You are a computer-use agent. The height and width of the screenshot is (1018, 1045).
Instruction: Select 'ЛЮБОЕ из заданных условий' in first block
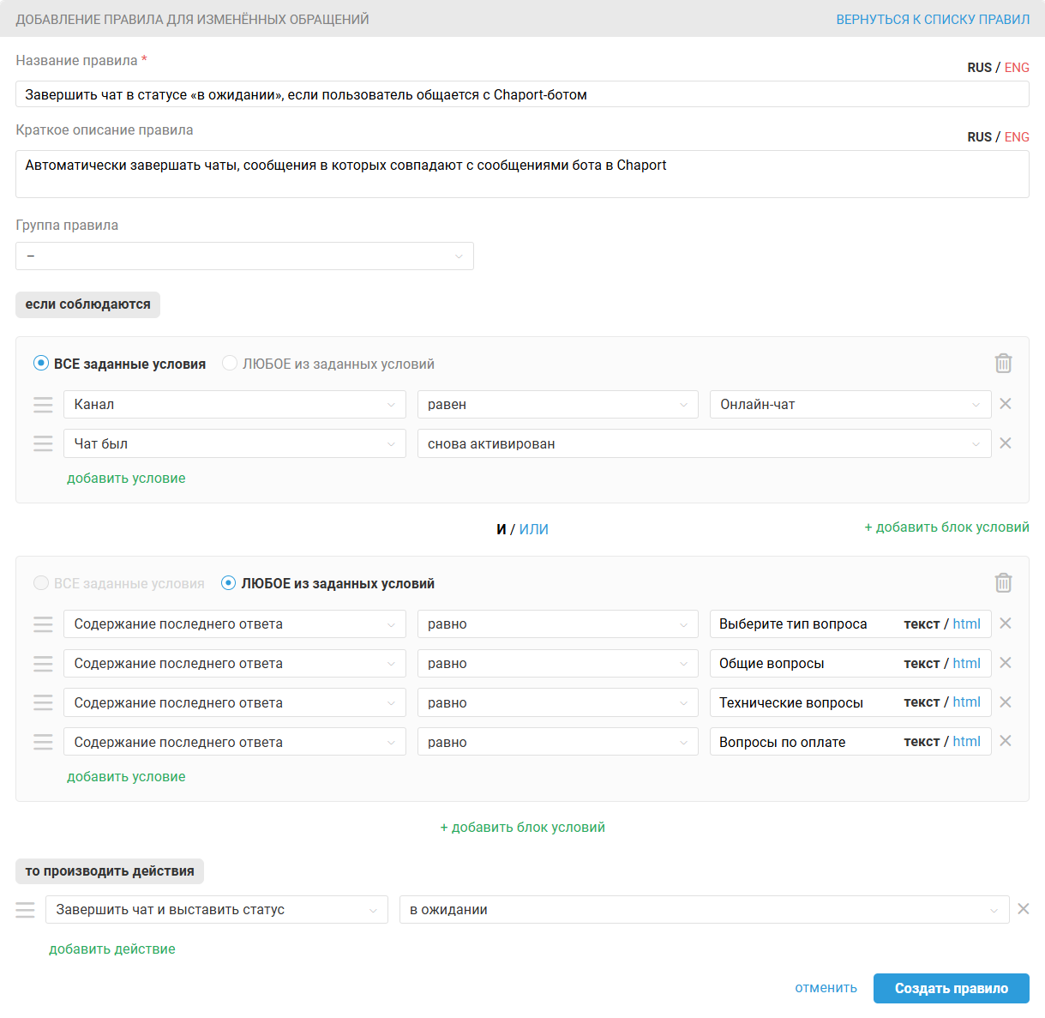(x=328, y=364)
